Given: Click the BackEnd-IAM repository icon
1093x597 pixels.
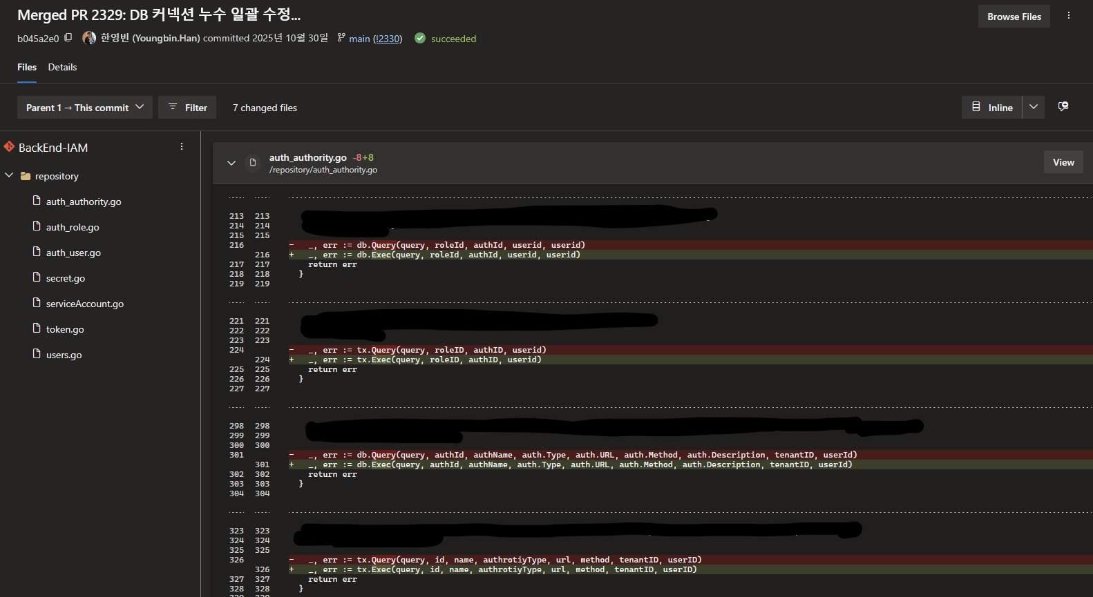Looking at the screenshot, I should (x=9, y=147).
